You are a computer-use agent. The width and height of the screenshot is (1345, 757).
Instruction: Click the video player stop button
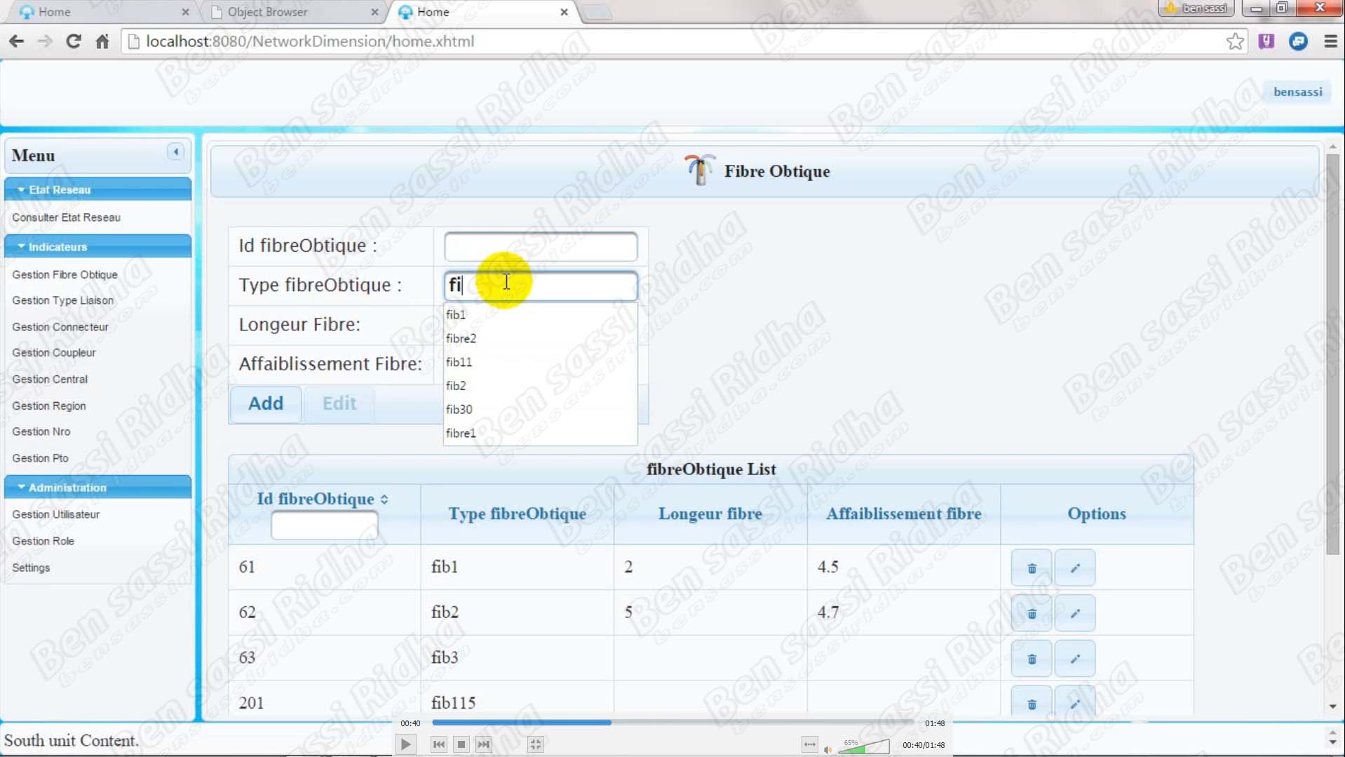tap(461, 744)
